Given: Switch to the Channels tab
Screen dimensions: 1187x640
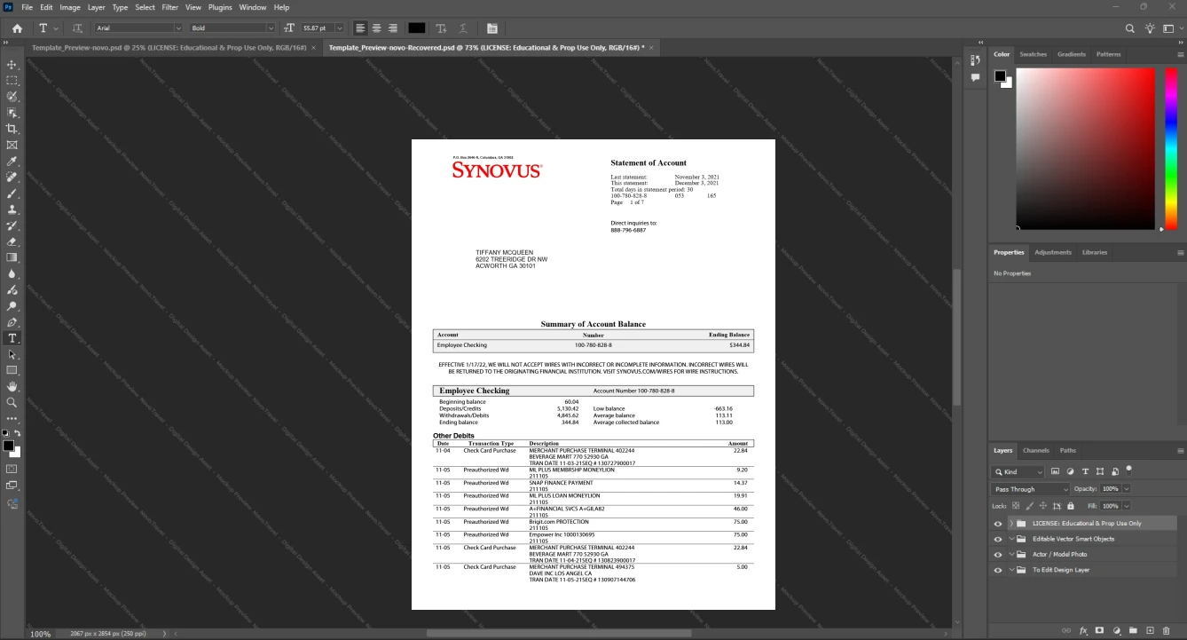Looking at the screenshot, I should (1035, 450).
